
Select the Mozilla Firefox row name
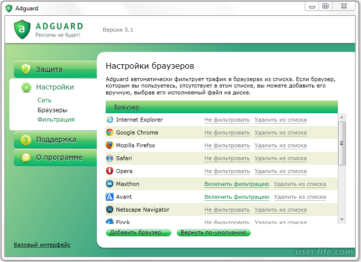pyautogui.click(x=136, y=145)
